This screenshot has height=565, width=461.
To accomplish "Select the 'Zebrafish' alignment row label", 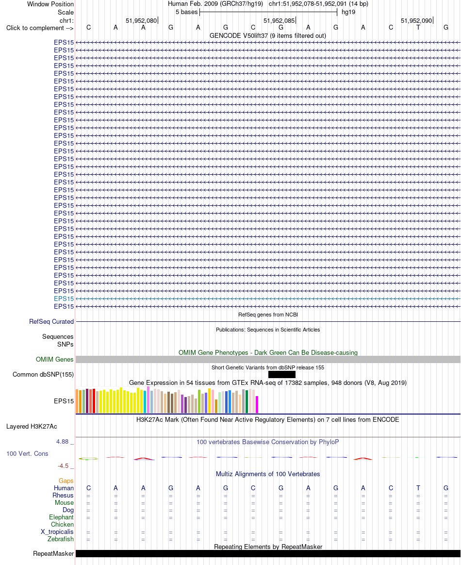I will pos(61,539).
